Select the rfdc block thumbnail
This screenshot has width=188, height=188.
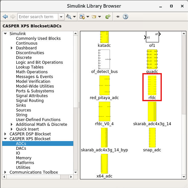[x=152, y=85]
